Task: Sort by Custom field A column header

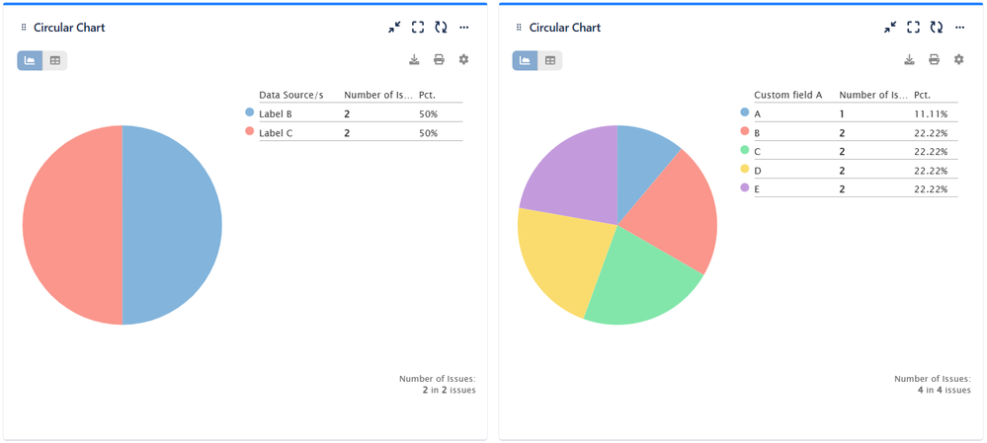Action: coord(788,95)
